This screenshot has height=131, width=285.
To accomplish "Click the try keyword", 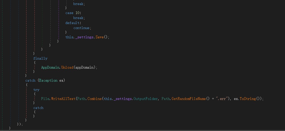I will pyautogui.click(x=36, y=90).
